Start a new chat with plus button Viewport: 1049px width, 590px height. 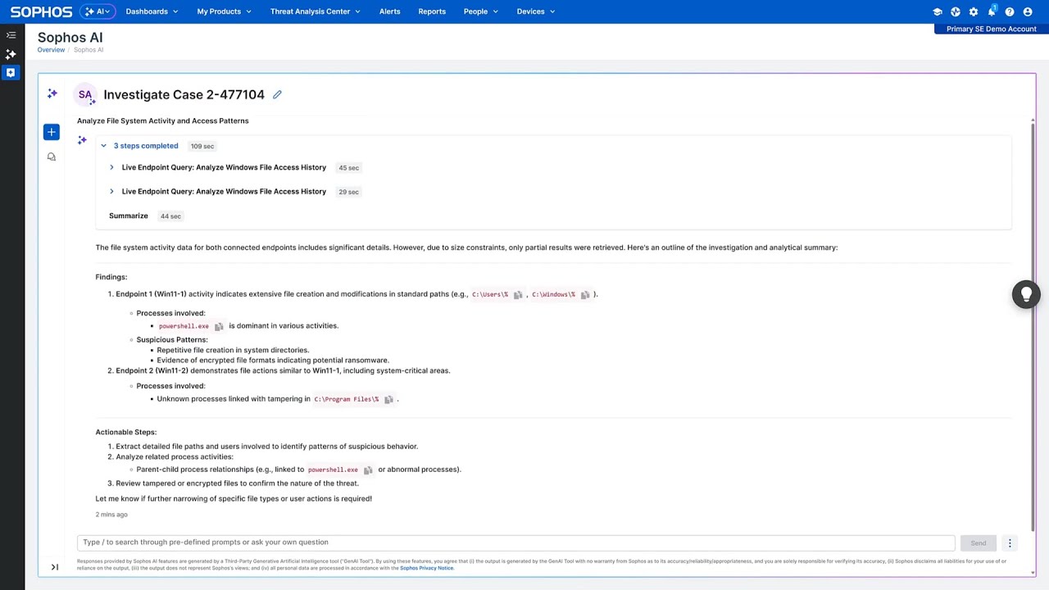click(x=52, y=132)
